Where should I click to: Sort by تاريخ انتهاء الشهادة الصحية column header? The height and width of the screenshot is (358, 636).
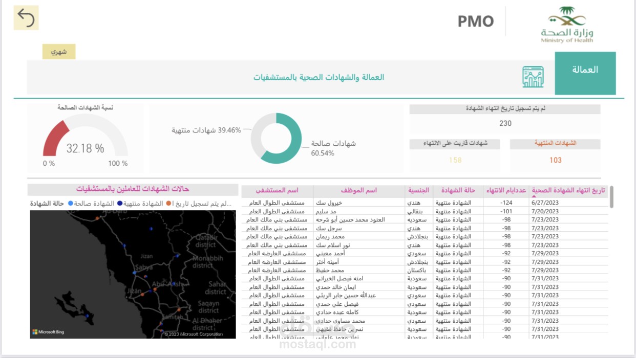pos(569,190)
